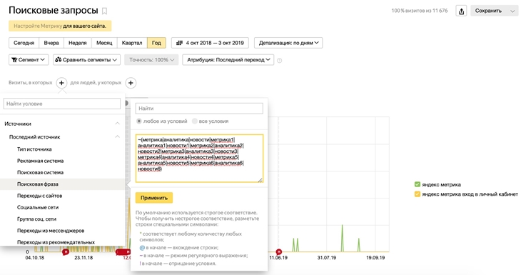
Task: Click the Применить button
Action: [x=154, y=198]
